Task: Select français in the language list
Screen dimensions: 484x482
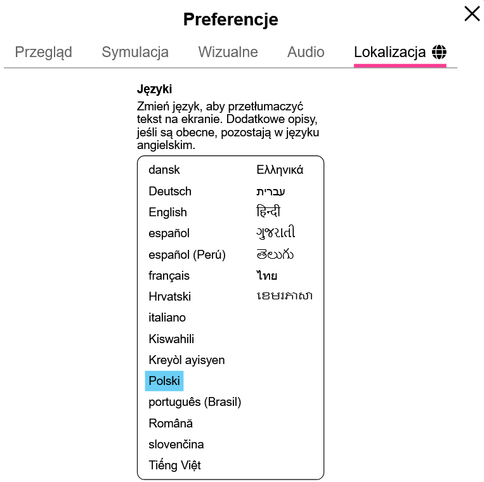Action: click(169, 276)
